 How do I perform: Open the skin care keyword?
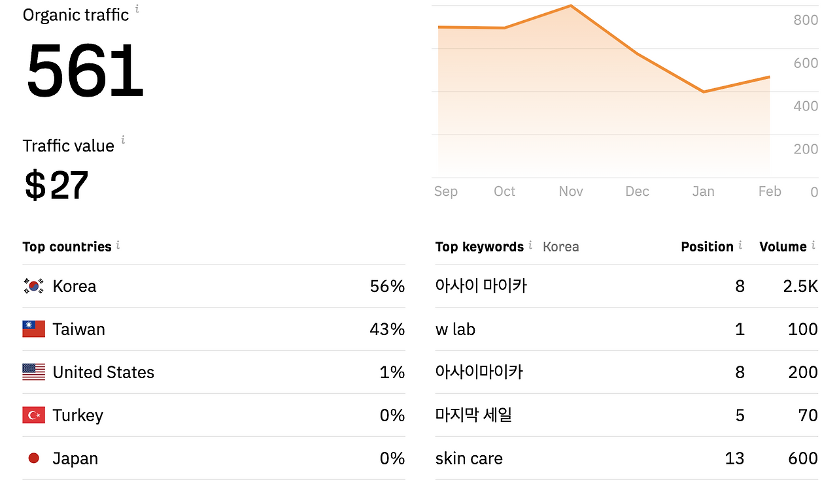point(469,458)
